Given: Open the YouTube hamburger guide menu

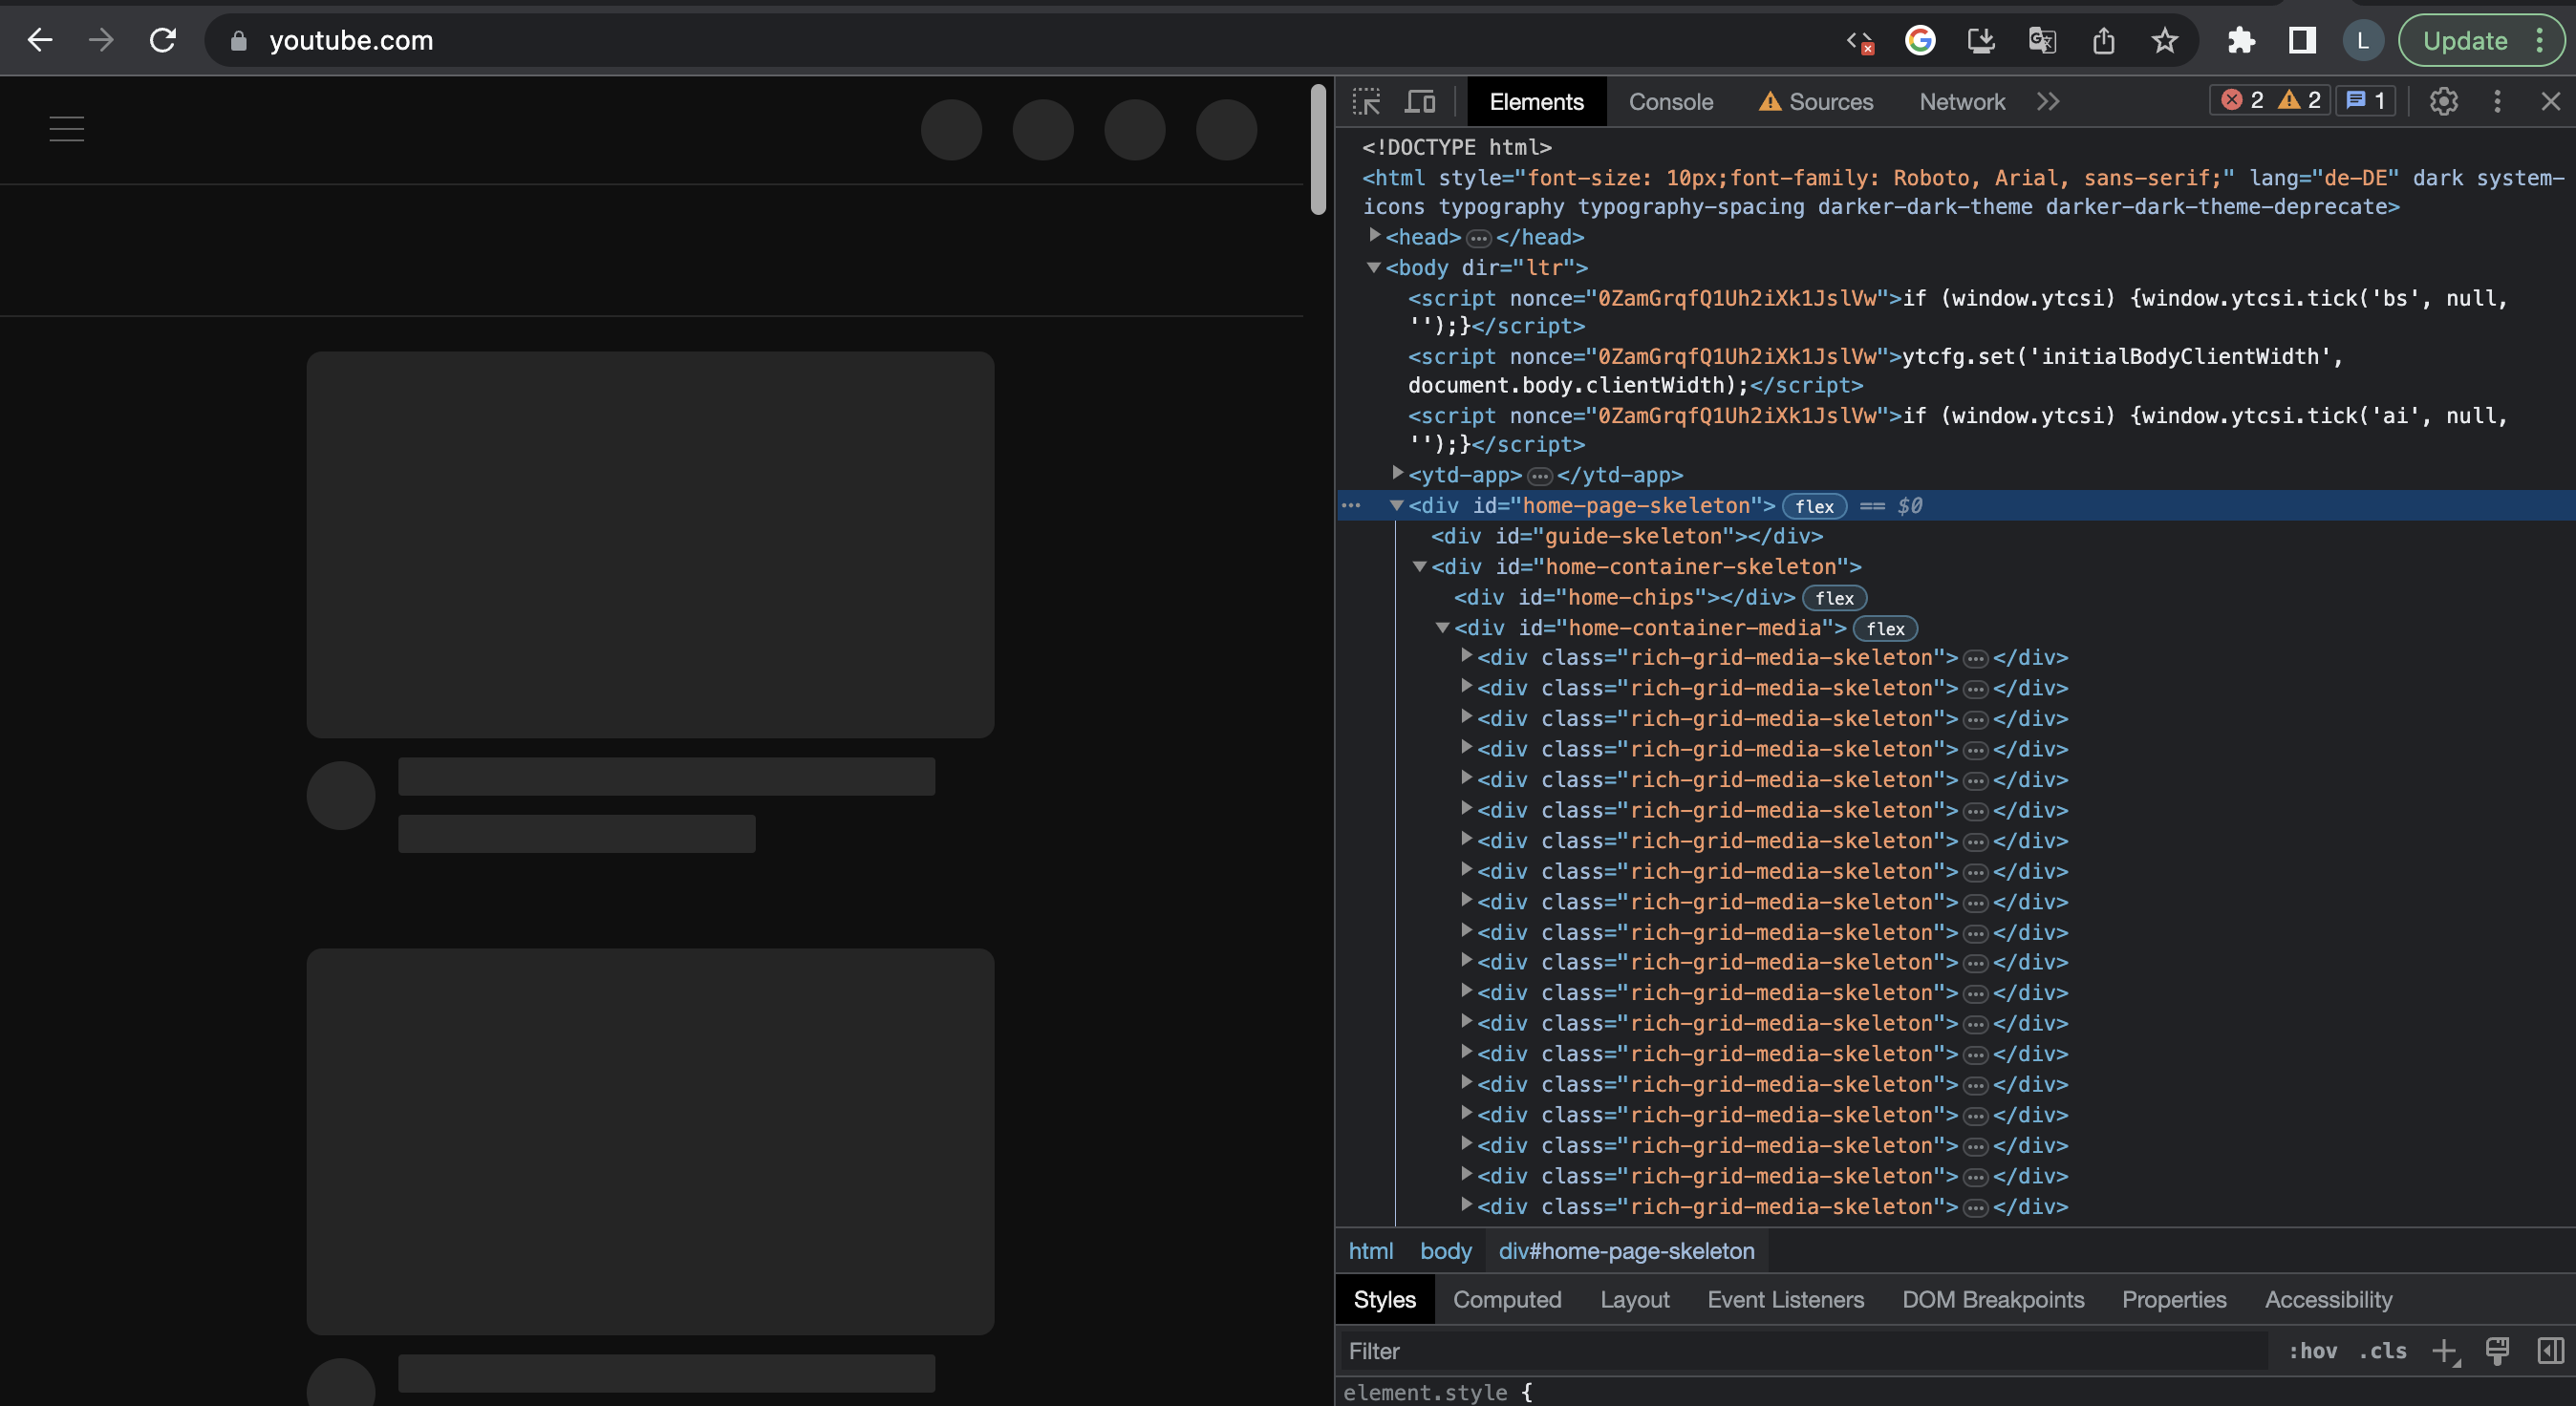Looking at the screenshot, I should (67, 129).
